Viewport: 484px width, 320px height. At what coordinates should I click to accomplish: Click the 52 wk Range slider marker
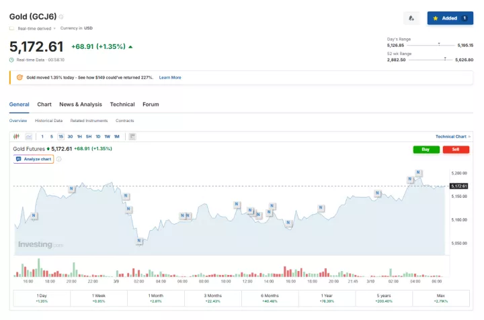click(x=445, y=58)
